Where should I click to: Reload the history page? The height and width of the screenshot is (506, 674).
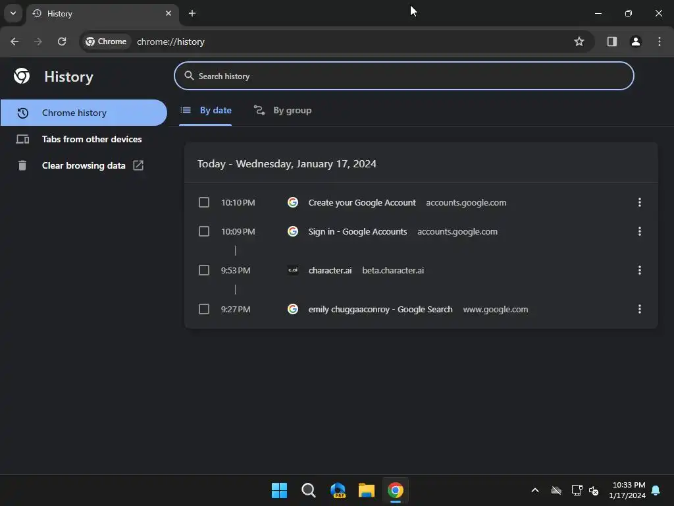(x=62, y=42)
